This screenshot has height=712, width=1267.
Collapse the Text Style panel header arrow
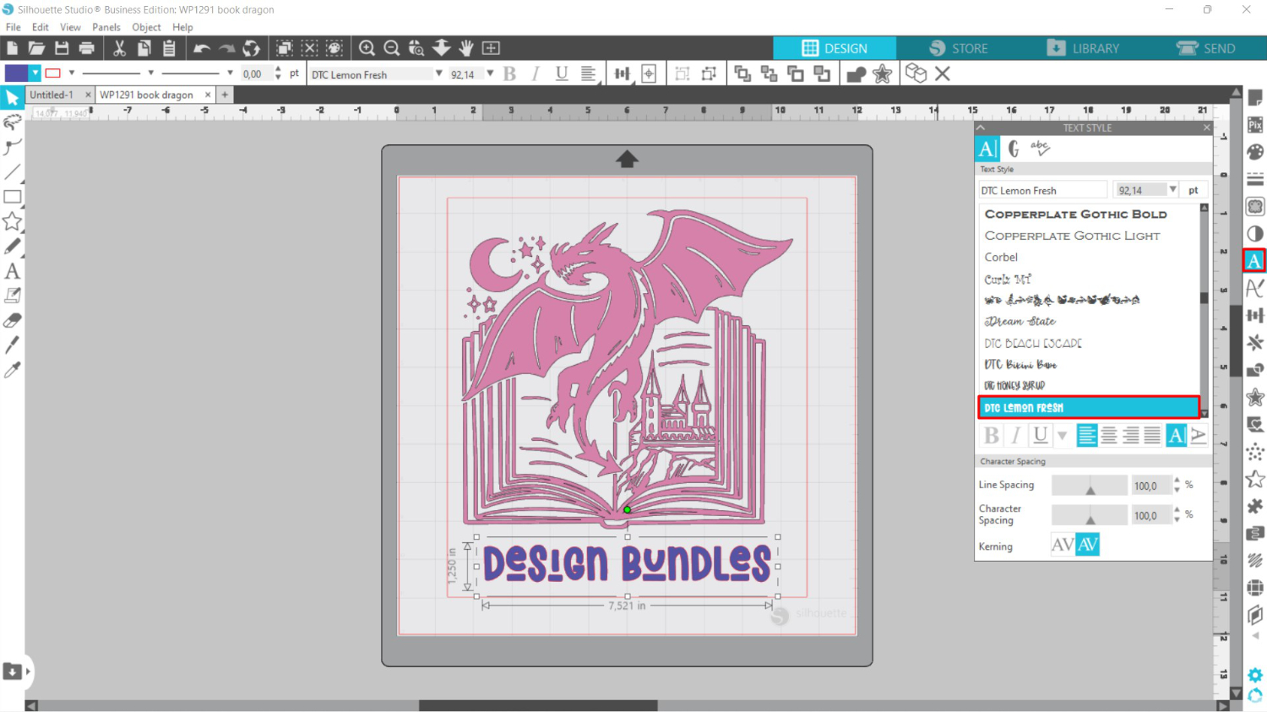pyautogui.click(x=981, y=128)
